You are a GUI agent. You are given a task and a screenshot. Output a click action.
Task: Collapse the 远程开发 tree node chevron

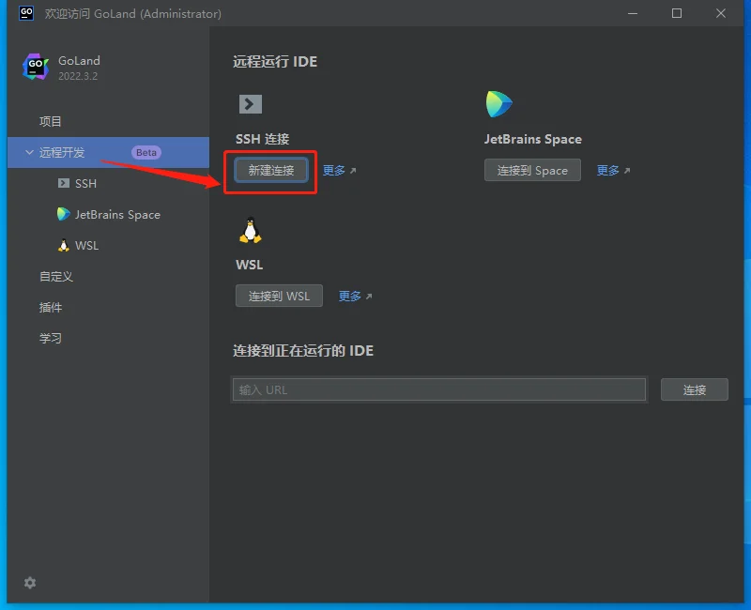[29, 152]
